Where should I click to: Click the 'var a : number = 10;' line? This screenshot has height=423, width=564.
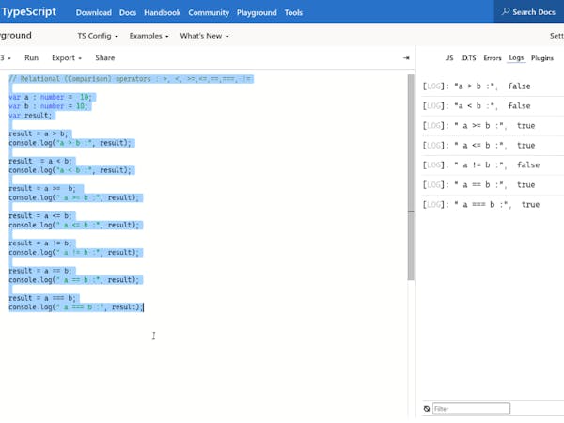51,97
